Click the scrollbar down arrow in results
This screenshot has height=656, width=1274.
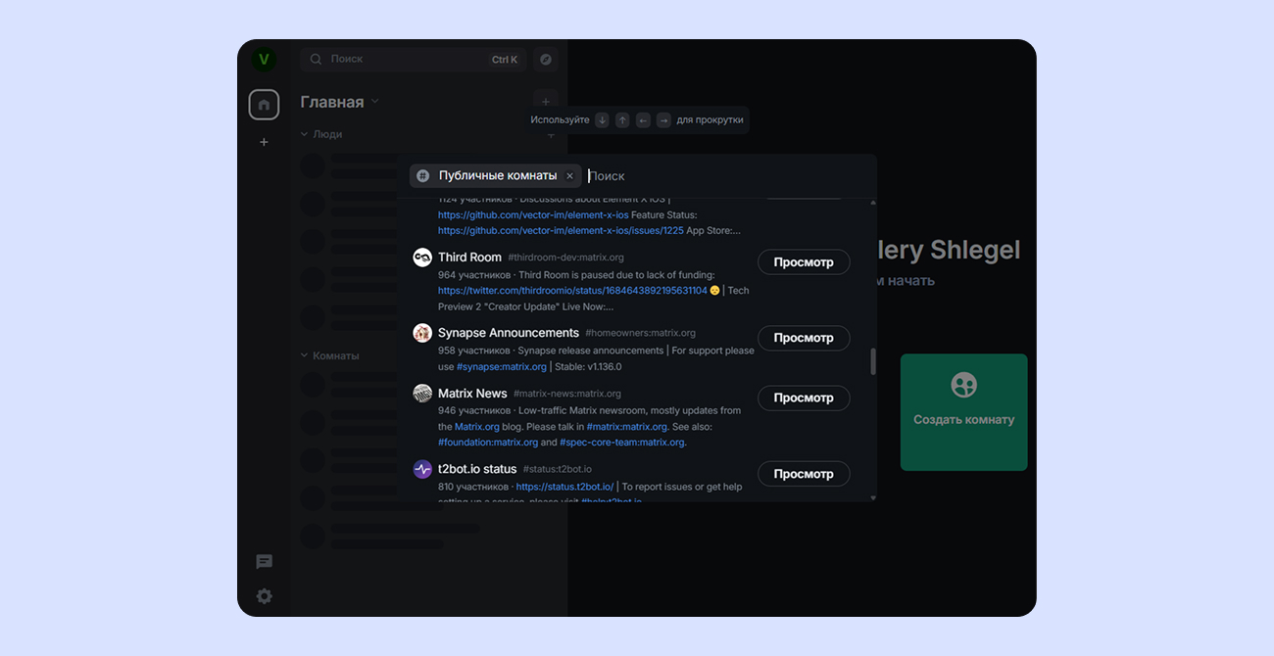pyautogui.click(x=872, y=496)
